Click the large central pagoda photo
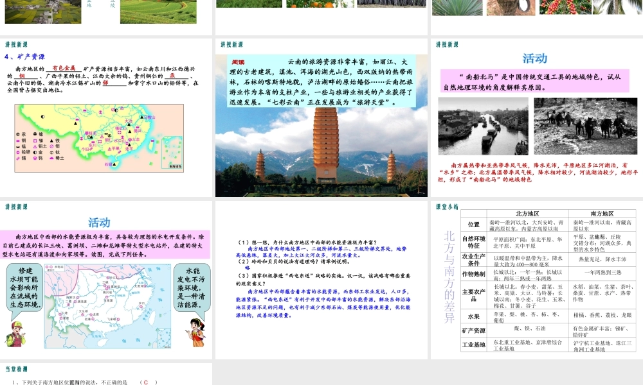Viewport: 643px width, 385px height. [325, 145]
